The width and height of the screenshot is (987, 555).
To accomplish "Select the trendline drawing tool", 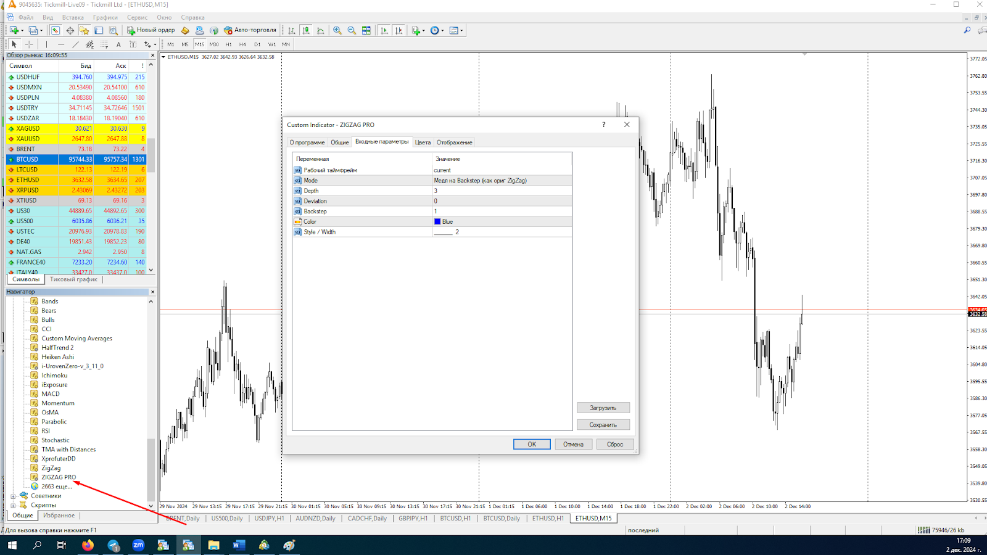I will coord(75,44).
